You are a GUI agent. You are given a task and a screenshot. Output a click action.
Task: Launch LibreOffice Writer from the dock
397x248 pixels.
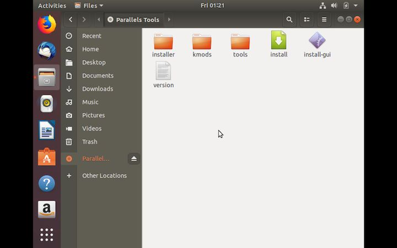click(x=47, y=130)
